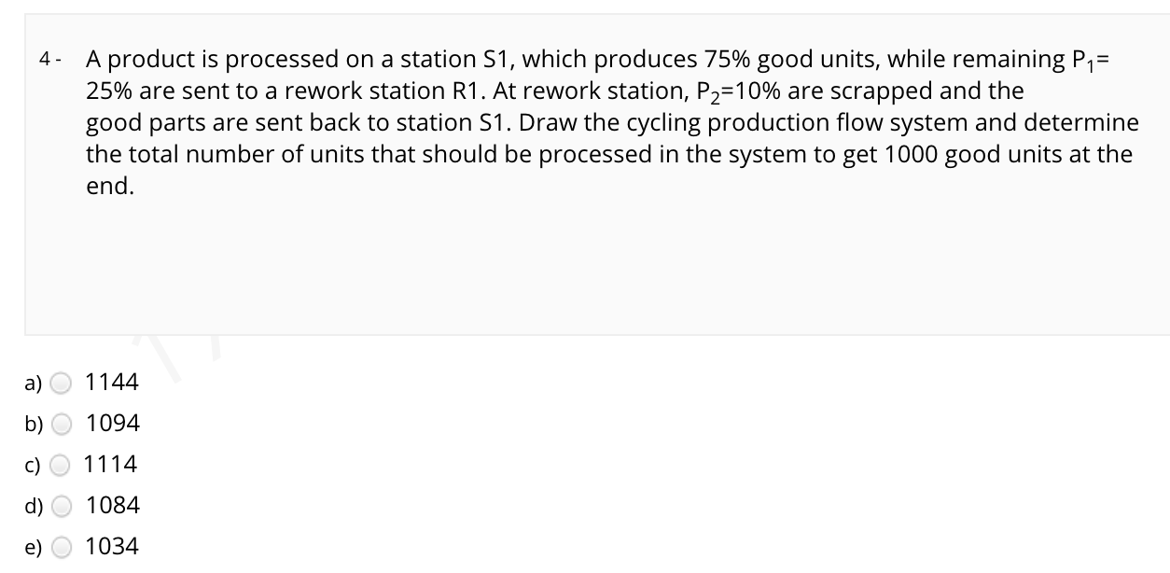Click the label text 1094
Screen dimensions: 1170x573
point(112,423)
